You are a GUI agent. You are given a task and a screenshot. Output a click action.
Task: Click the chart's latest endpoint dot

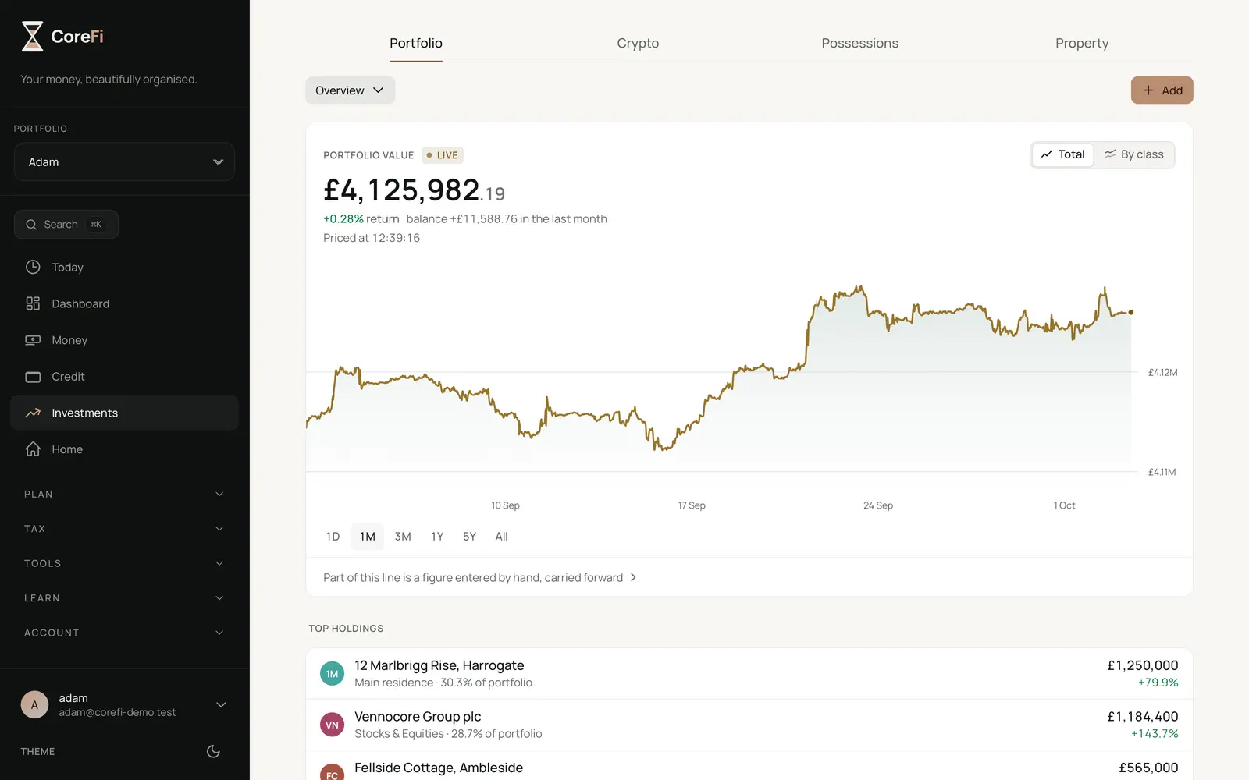tap(1131, 312)
